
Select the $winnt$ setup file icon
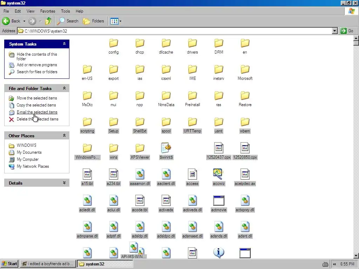point(166,148)
